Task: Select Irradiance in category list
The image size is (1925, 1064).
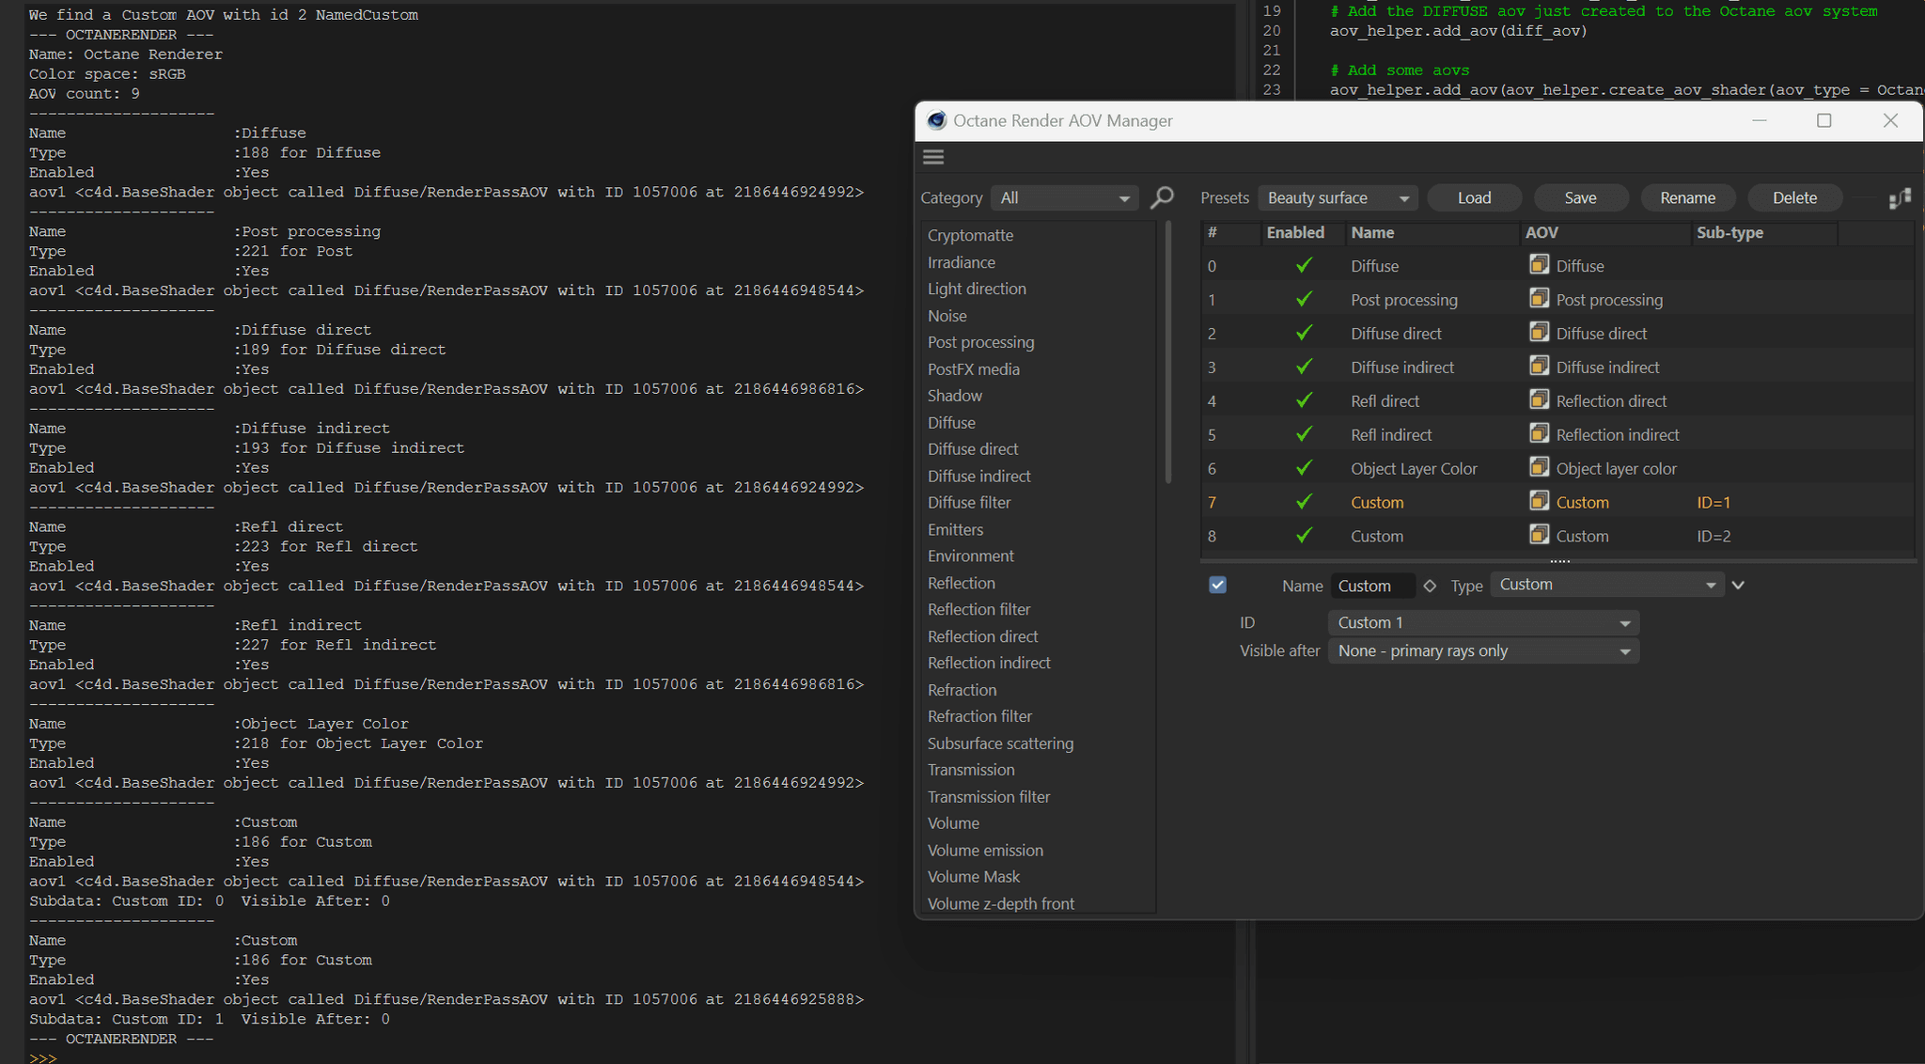Action: [x=961, y=262]
